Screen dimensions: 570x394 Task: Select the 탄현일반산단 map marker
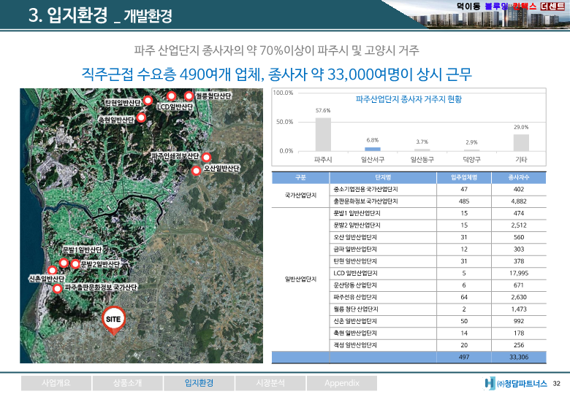tap(148, 100)
